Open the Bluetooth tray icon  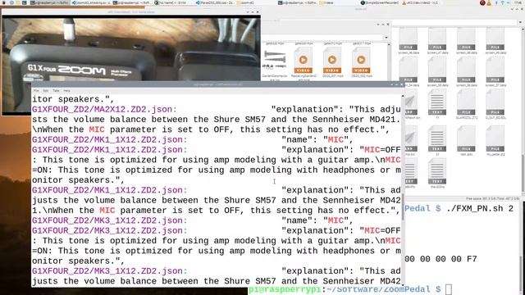tap(496, 2)
